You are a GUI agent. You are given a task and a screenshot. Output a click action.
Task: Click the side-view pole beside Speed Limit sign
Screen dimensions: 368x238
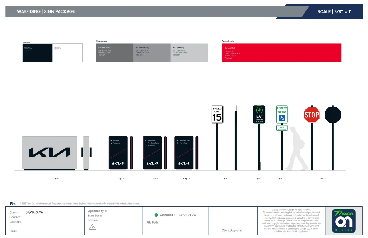[x=236, y=137]
